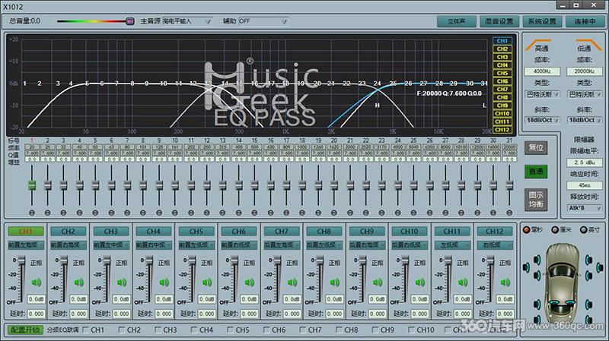Viewport: 609px width, 341px height.
Task: Click the low-pass filter curve icon
Action: [x=589, y=44]
